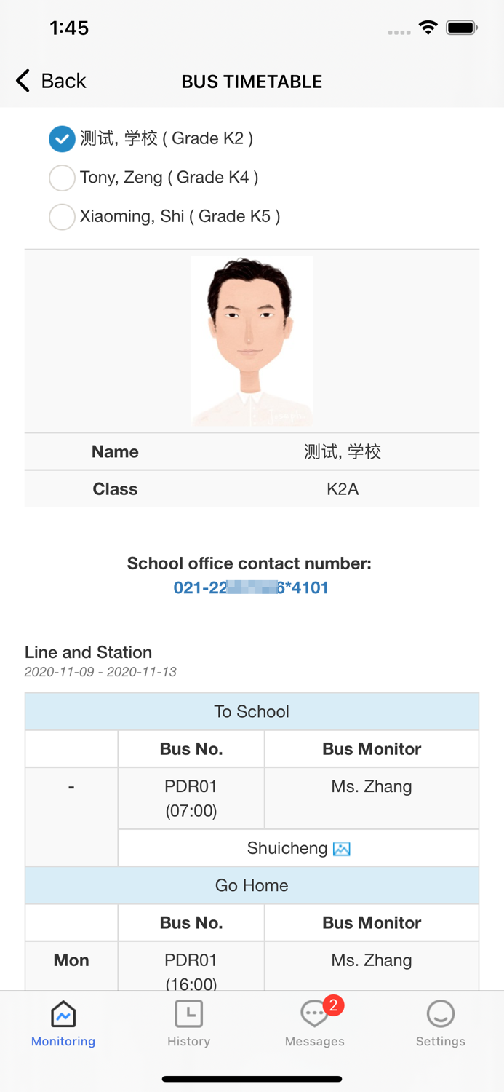Tap the Wi-Fi status icon
The width and height of the screenshot is (504, 1092).
coord(428,28)
